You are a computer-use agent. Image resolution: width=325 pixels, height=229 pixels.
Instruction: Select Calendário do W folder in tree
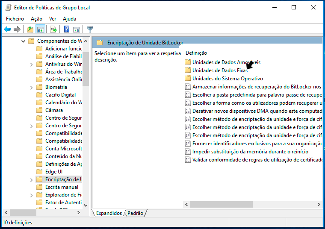click(59, 102)
